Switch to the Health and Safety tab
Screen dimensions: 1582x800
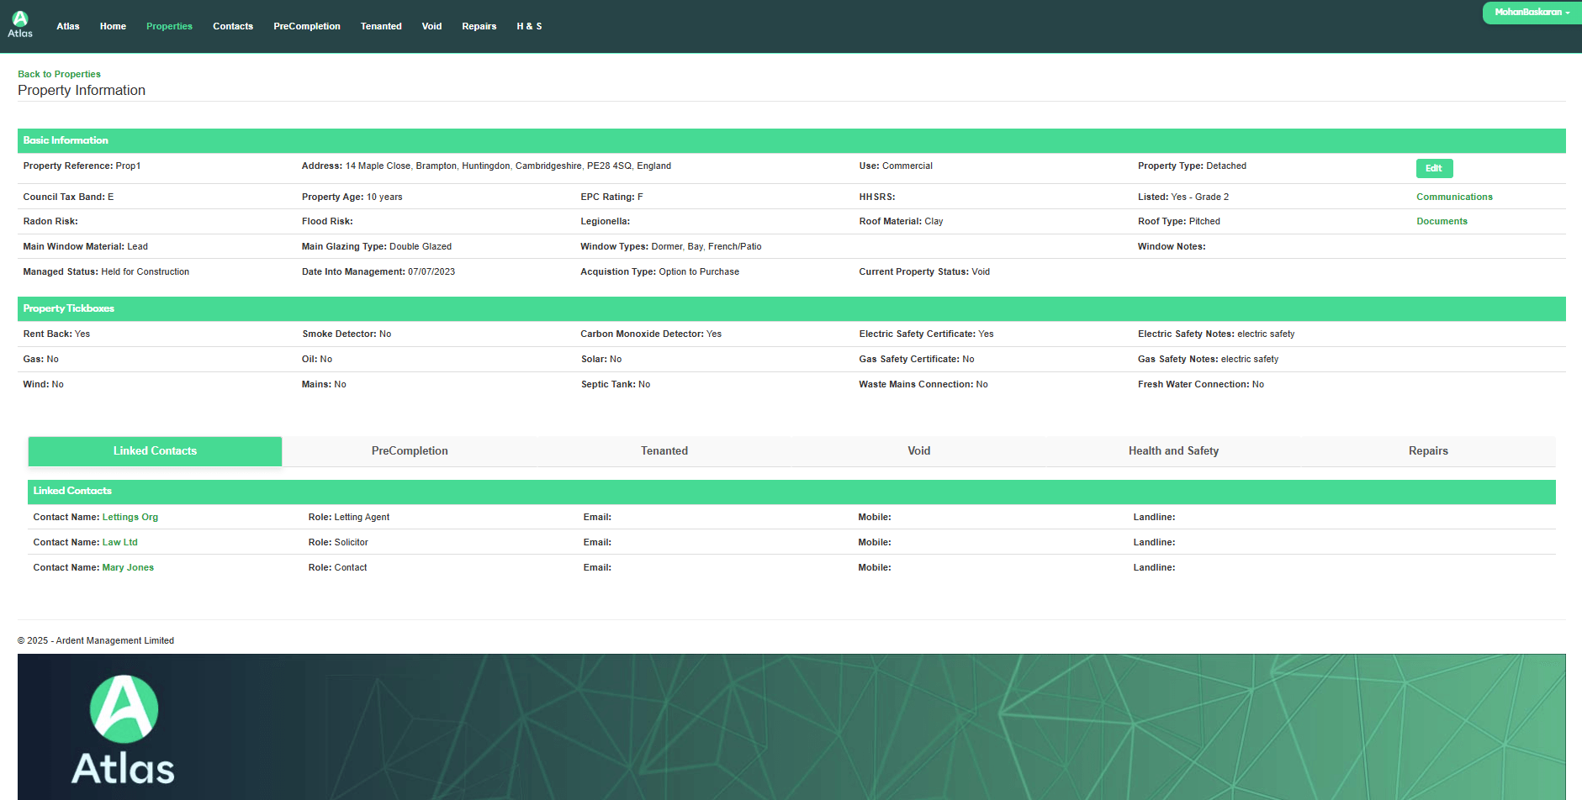point(1173,451)
